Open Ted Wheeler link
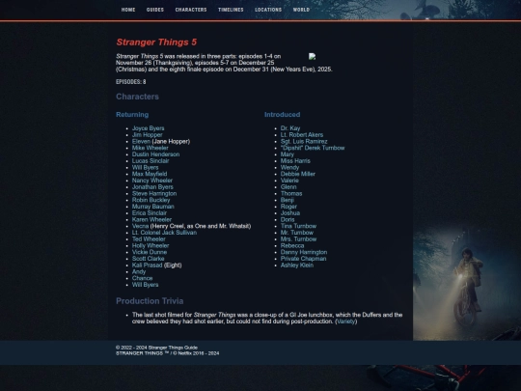Image resolution: width=521 pixels, height=391 pixels. point(149,239)
